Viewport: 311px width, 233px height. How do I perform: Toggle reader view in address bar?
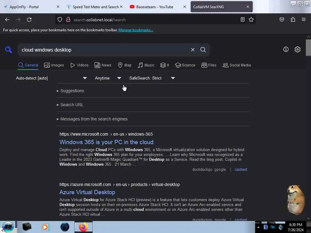click(242, 19)
